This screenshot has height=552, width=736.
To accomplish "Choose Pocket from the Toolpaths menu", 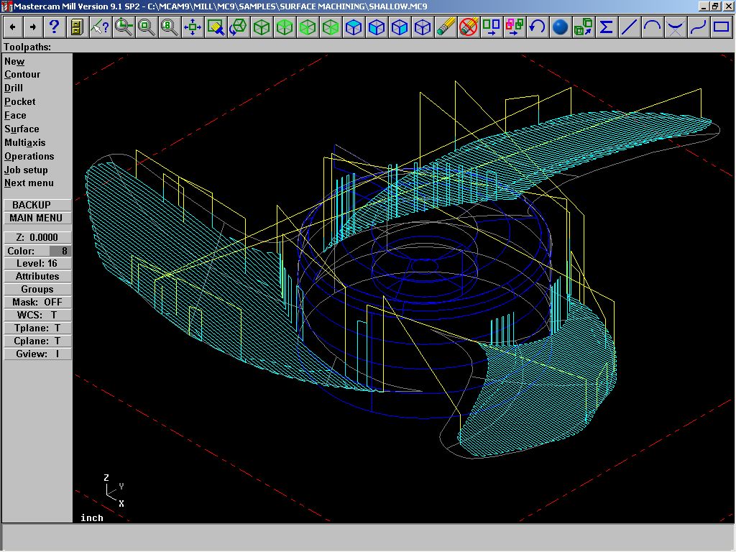I will click(x=20, y=102).
